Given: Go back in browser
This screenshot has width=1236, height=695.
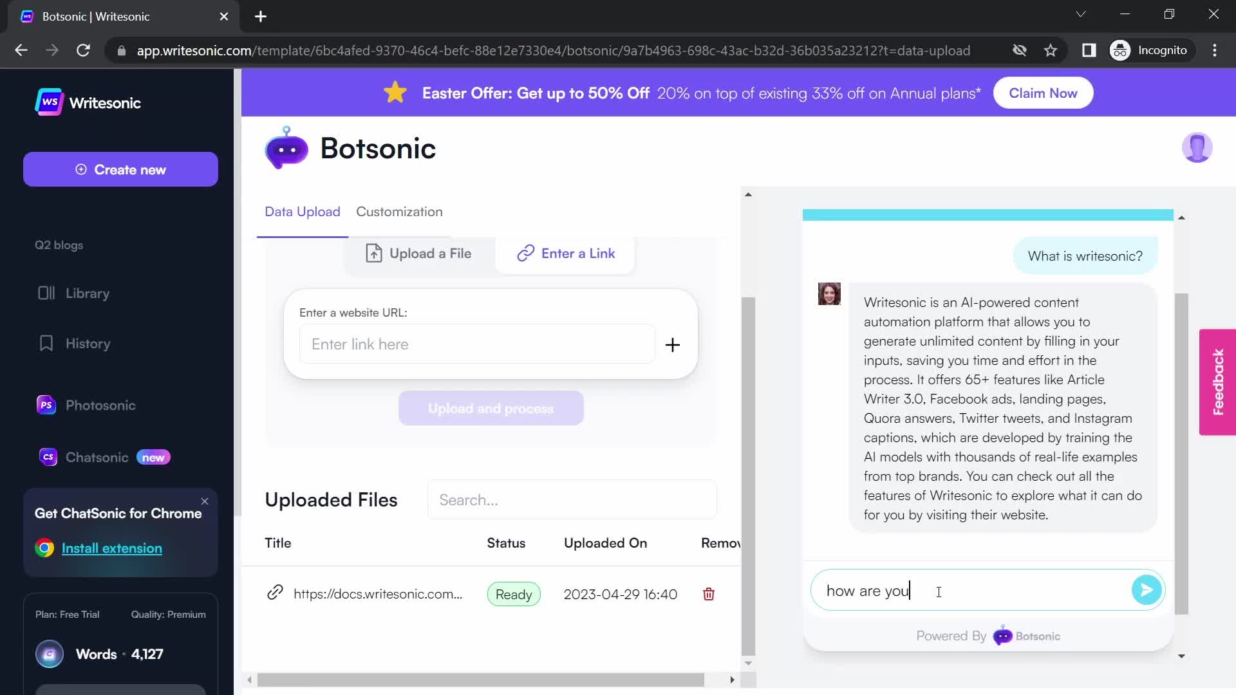Looking at the screenshot, I should [x=21, y=50].
